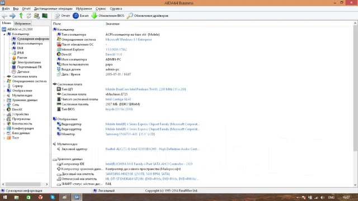This screenshot has height=201, width=358.
Task: Open Samsung 156AT01-A01 monitor link
Action: [130, 134]
